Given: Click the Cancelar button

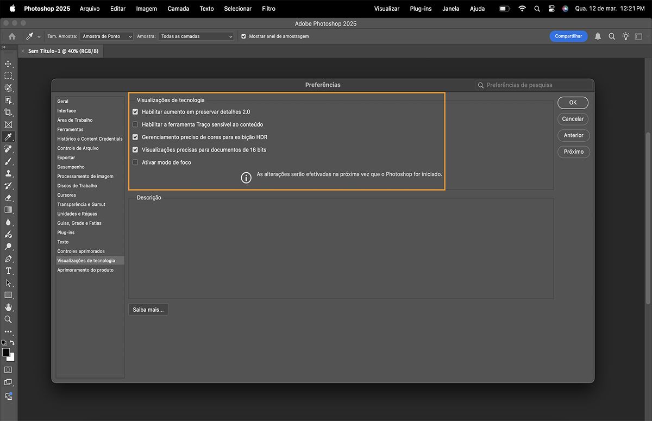Looking at the screenshot, I should click(x=573, y=119).
